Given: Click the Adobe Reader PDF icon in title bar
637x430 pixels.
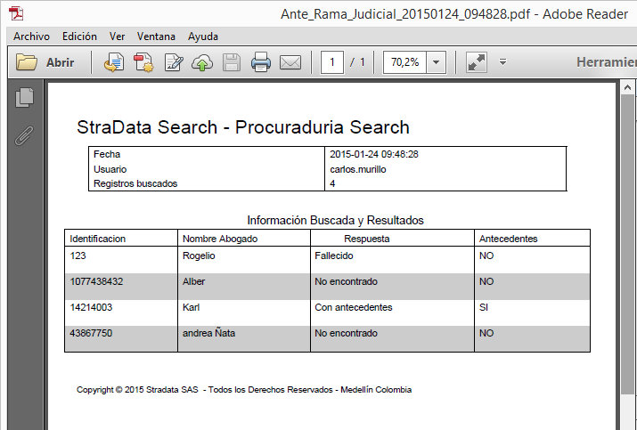Looking at the screenshot, I should coord(17,13).
